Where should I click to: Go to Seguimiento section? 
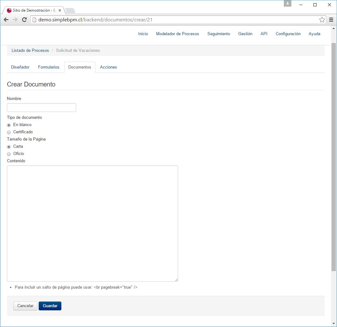tap(219, 34)
